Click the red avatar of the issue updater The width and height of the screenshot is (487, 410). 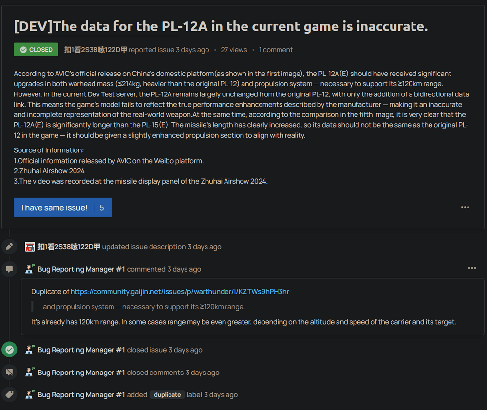click(x=30, y=247)
